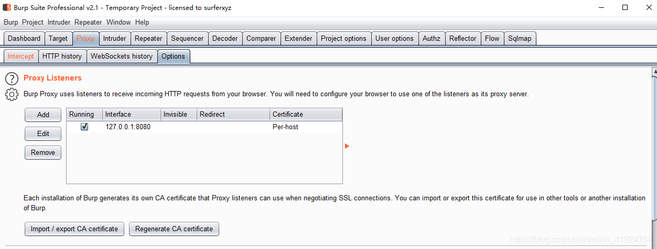Switch to the Sqlmap tab
The image size is (657, 249).
tap(520, 38)
